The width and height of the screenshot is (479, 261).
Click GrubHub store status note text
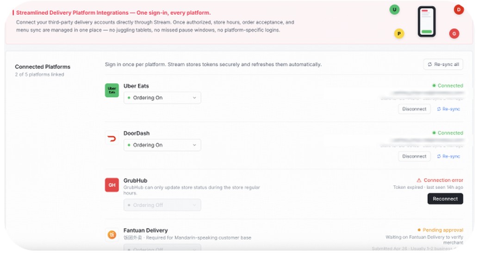tap(192, 190)
